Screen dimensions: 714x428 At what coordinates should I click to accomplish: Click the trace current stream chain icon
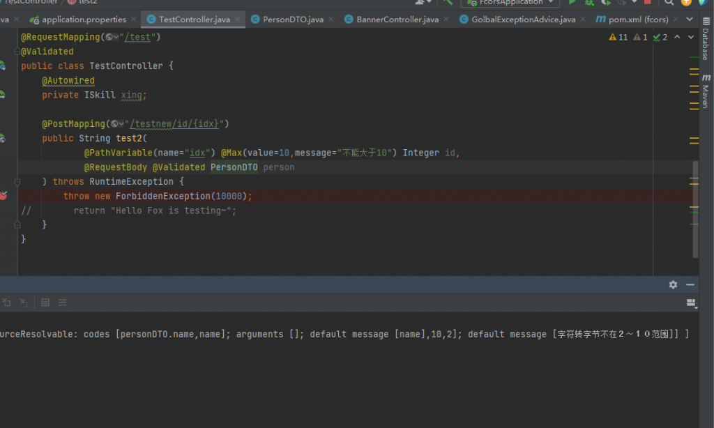click(62, 303)
